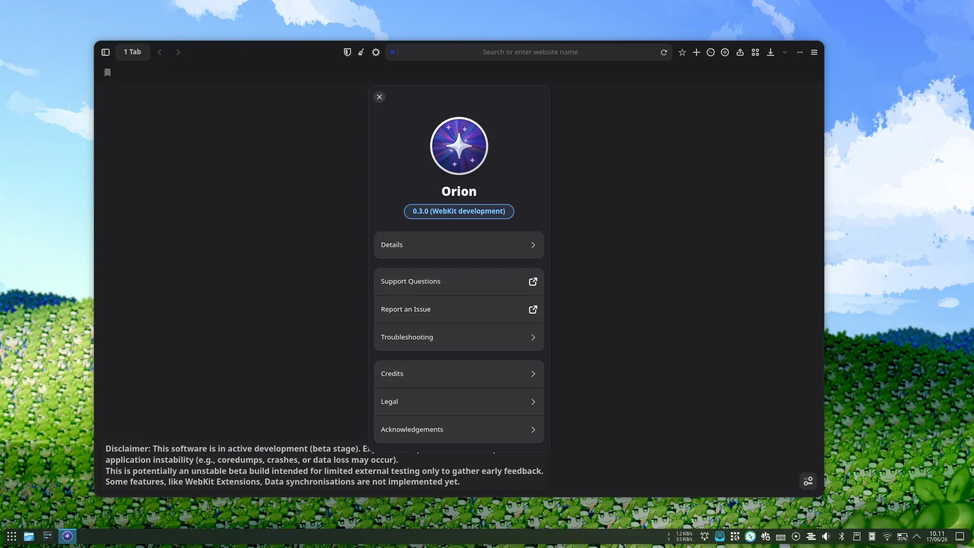Click the circular target toolbar icon

(x=725, y=52)
